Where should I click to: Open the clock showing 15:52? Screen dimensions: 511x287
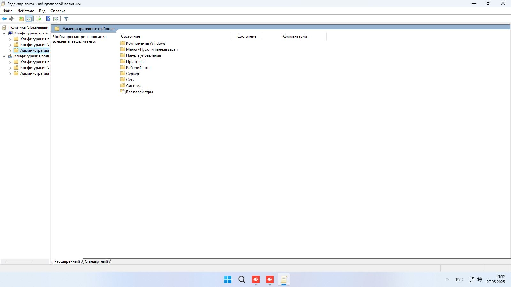coord(496,279)
